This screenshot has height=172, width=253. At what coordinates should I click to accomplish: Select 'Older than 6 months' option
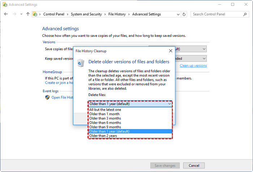(105, 123)
